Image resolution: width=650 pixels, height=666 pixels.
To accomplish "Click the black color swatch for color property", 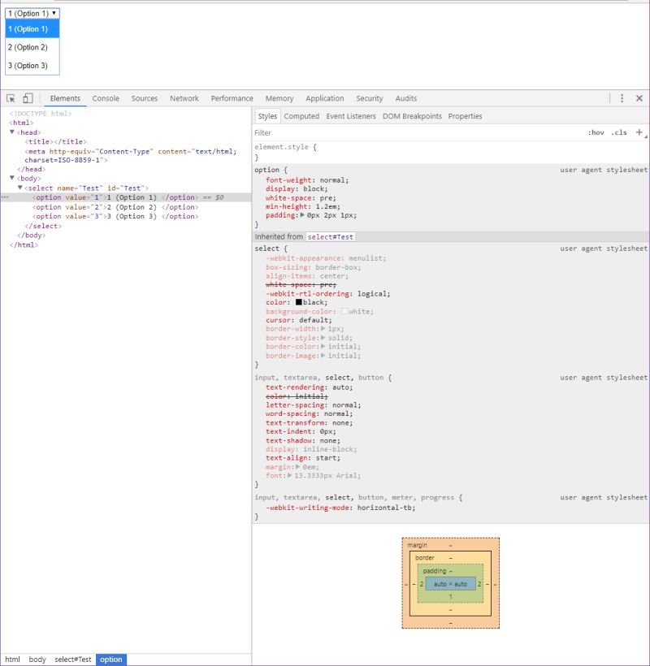I will point(297,302).
